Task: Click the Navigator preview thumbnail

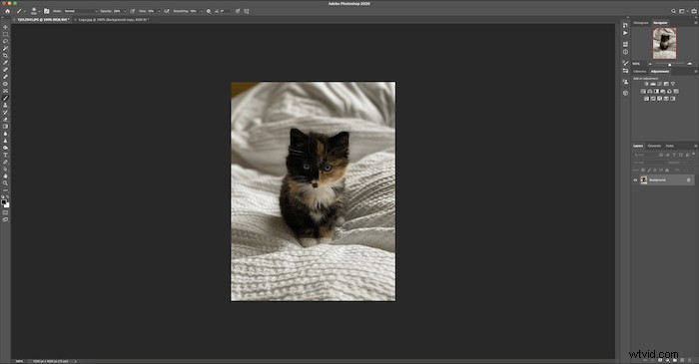Action: coord(664,43)
